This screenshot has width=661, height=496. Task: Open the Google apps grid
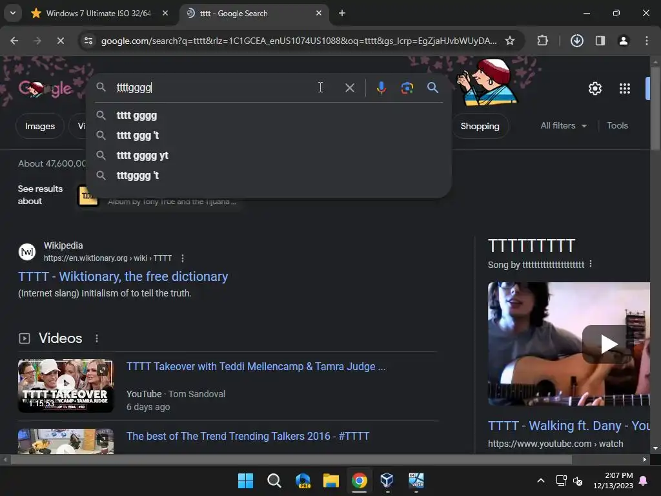coord(625,88)
